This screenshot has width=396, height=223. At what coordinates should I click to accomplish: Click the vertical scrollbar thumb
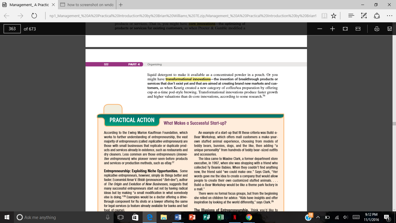394,124
